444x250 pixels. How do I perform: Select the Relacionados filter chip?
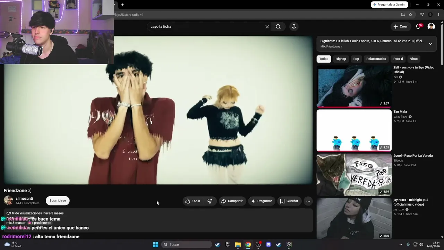tap(376, 59)
